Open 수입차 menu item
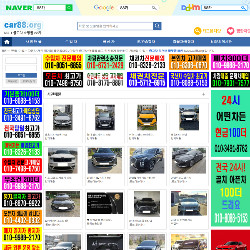 [x=71, y=42]
